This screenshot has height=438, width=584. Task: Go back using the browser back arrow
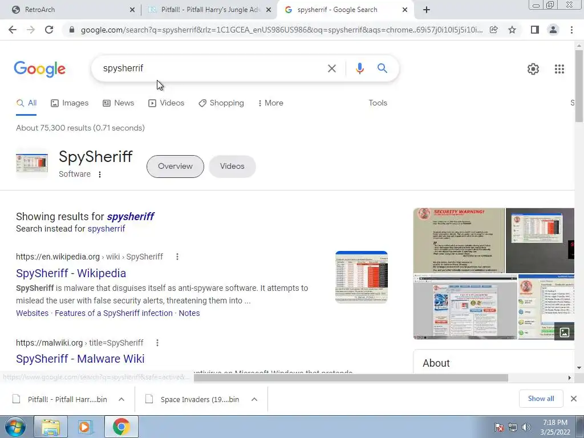pos(13,30)
